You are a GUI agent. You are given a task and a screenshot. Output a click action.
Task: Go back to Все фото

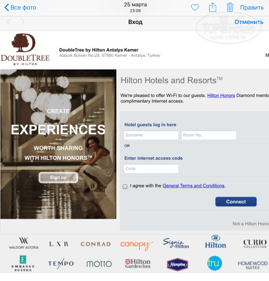coord(20,8)
